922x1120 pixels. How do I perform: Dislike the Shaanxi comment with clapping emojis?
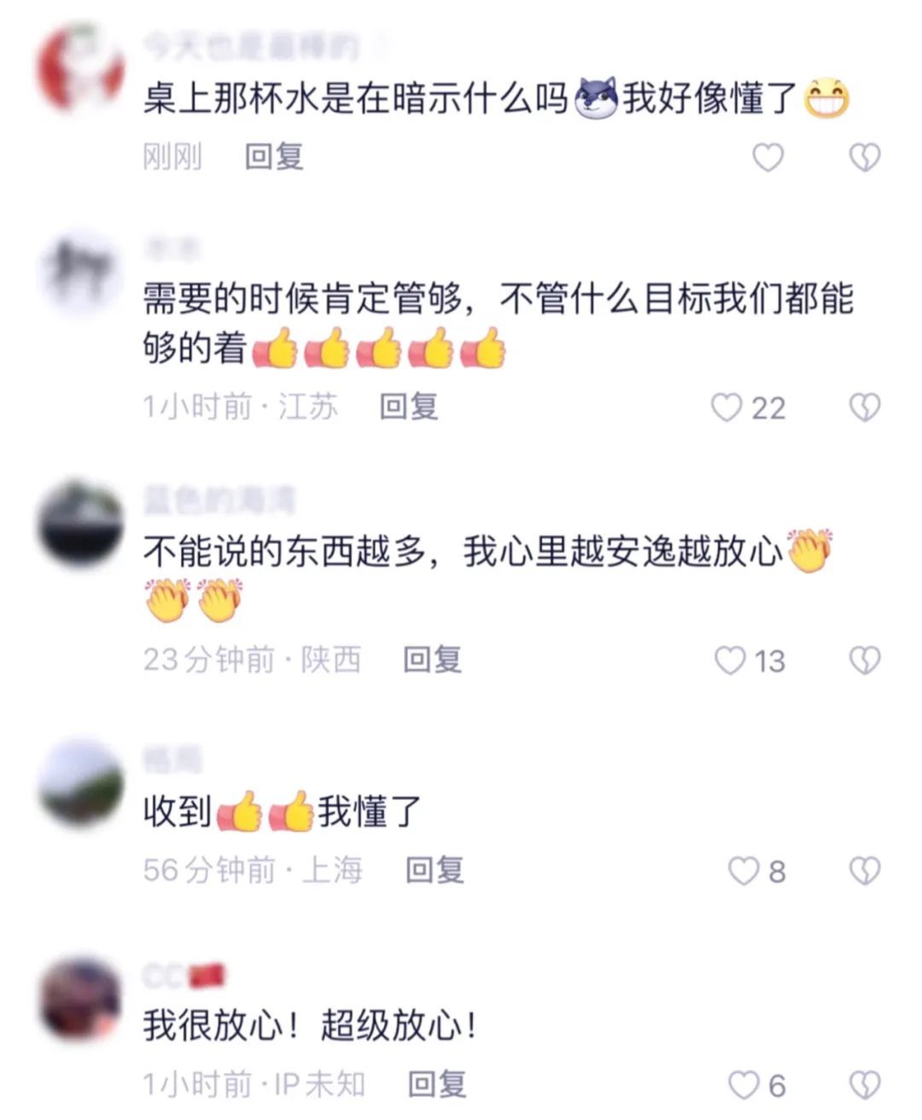click(865, 660)
